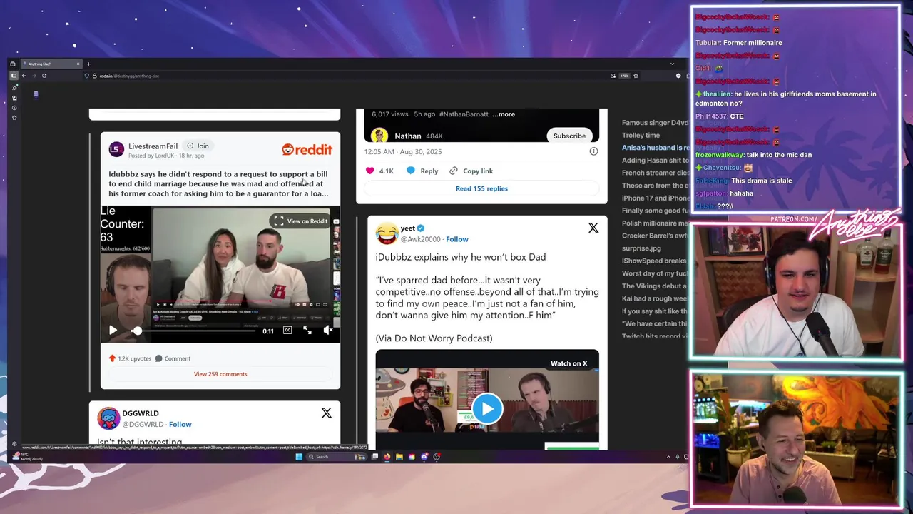Open the Windows Start menu
Image resolution: width=913 pixels, height=514 pixels.
[x=299, y=457]
